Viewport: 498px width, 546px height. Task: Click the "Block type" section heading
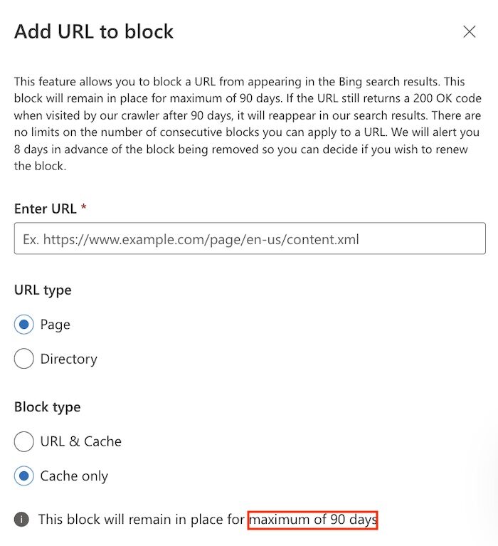click(47, 407)
